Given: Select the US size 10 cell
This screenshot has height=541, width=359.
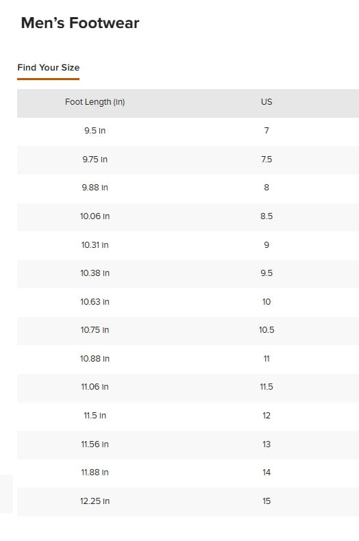Looking at the screenshot, I should click(x=267, y=302).
